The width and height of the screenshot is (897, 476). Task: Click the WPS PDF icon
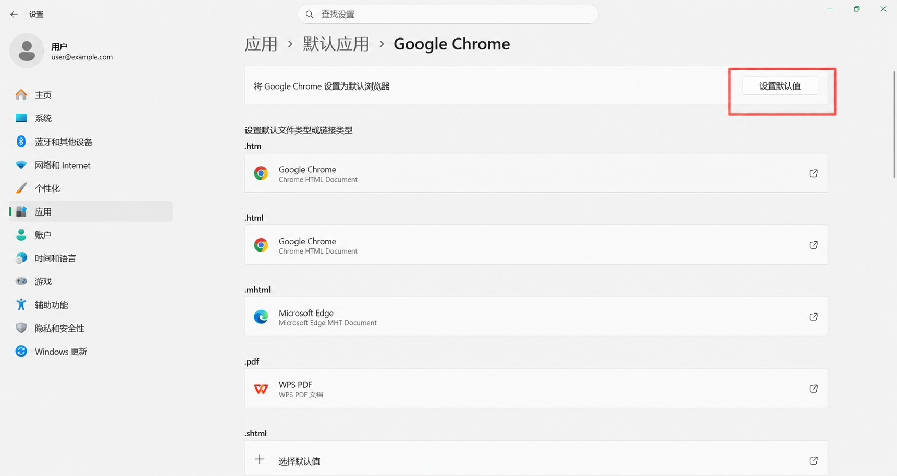[261, 389]
